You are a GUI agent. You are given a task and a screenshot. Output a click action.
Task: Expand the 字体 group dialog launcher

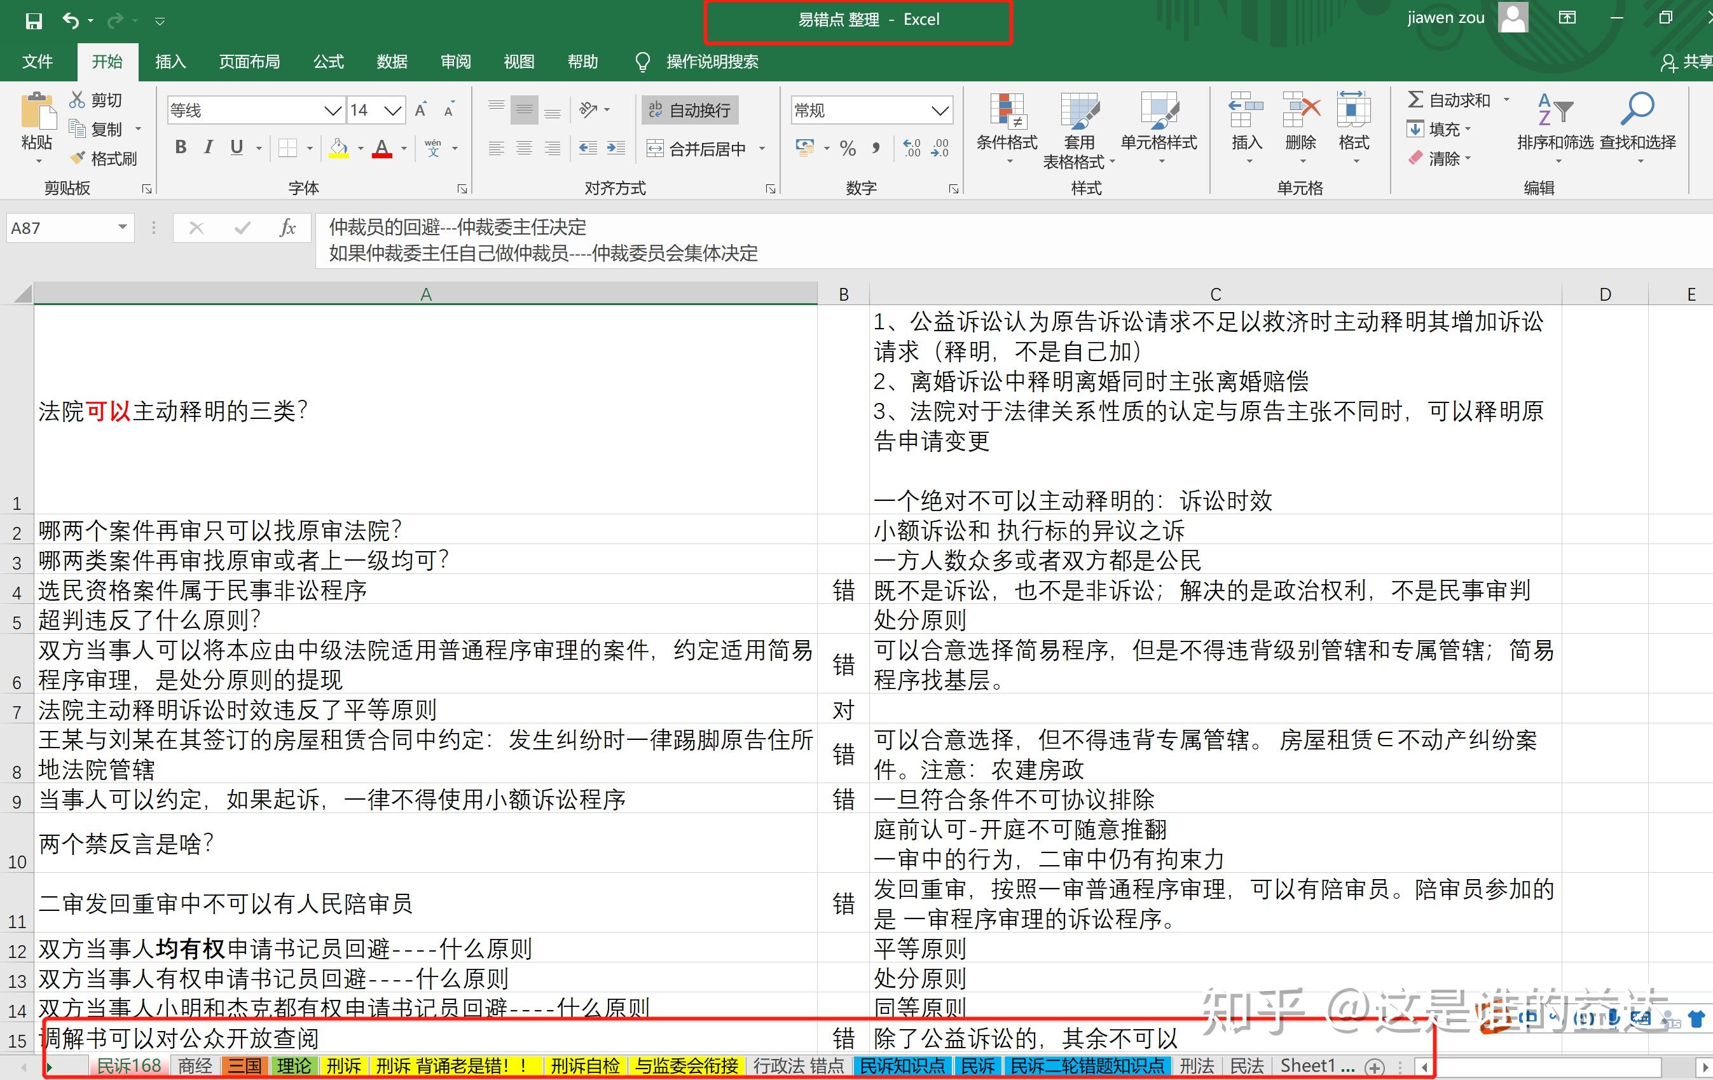[462, 188]
